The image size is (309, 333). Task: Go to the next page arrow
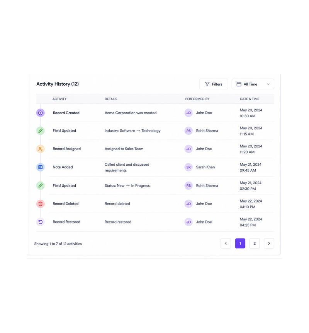(x=269, y=244)
